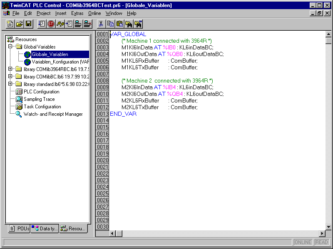
Task: Click the Step over footsteps icon
Action: [x=60, y=24]
